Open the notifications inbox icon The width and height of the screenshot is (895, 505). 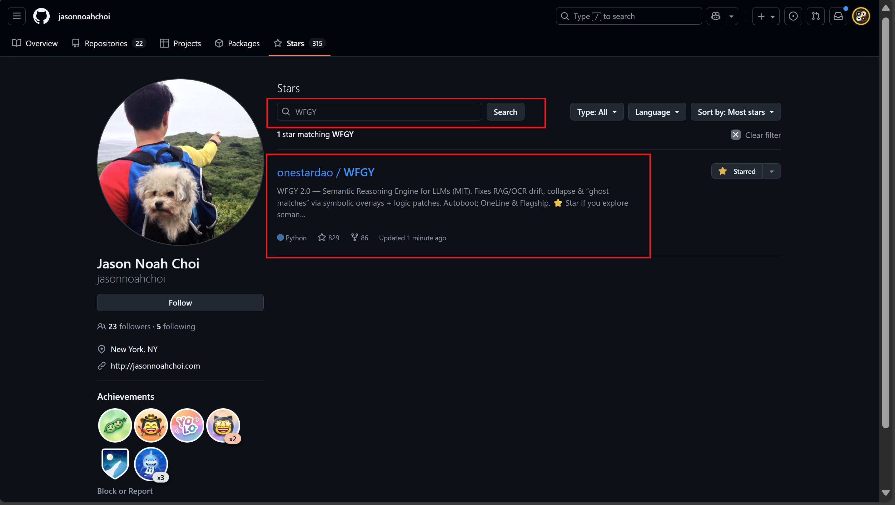838,16
